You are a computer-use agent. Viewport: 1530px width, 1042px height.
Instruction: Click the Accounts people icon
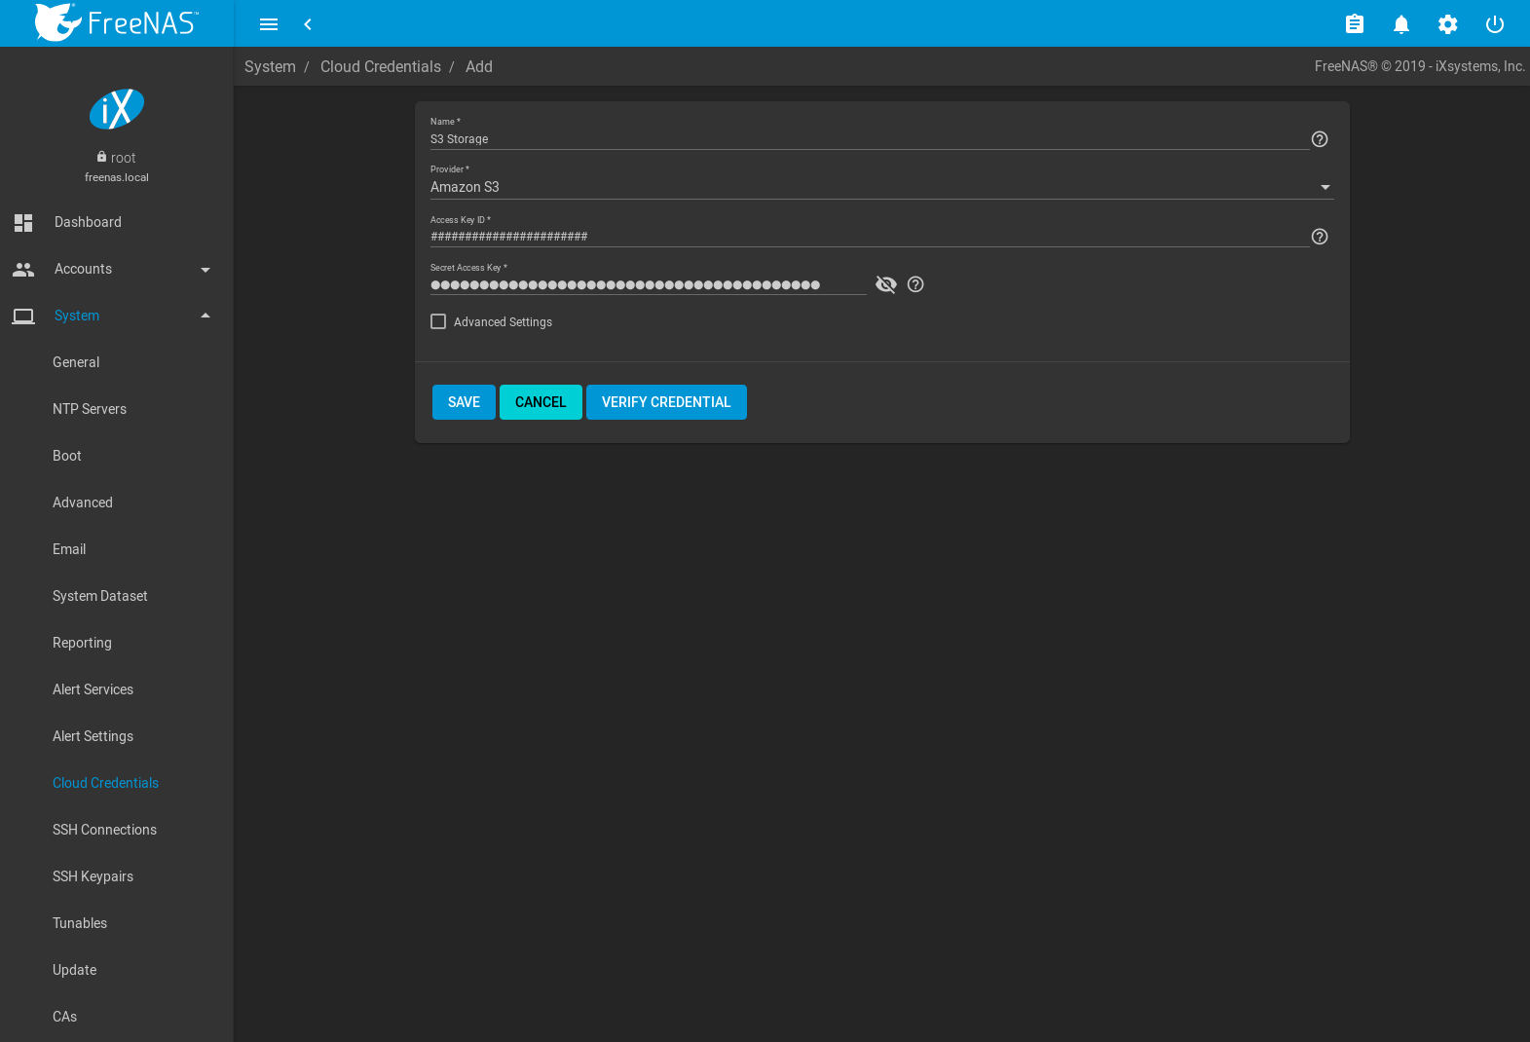coord(23,269)
